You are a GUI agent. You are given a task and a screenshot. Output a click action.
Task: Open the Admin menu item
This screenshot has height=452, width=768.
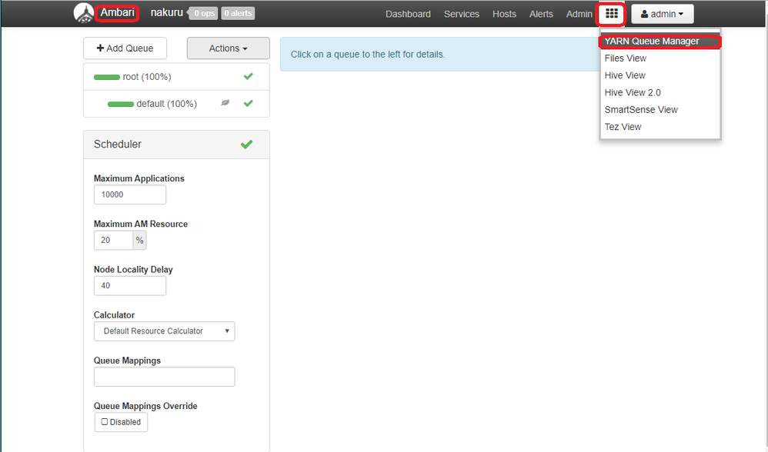click(x=579, y=14)
